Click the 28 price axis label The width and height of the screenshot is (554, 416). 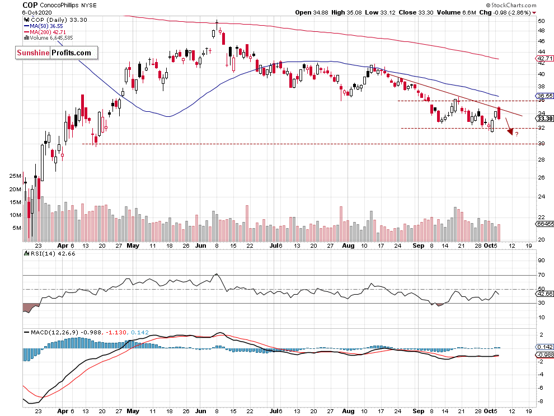(541, 160)
